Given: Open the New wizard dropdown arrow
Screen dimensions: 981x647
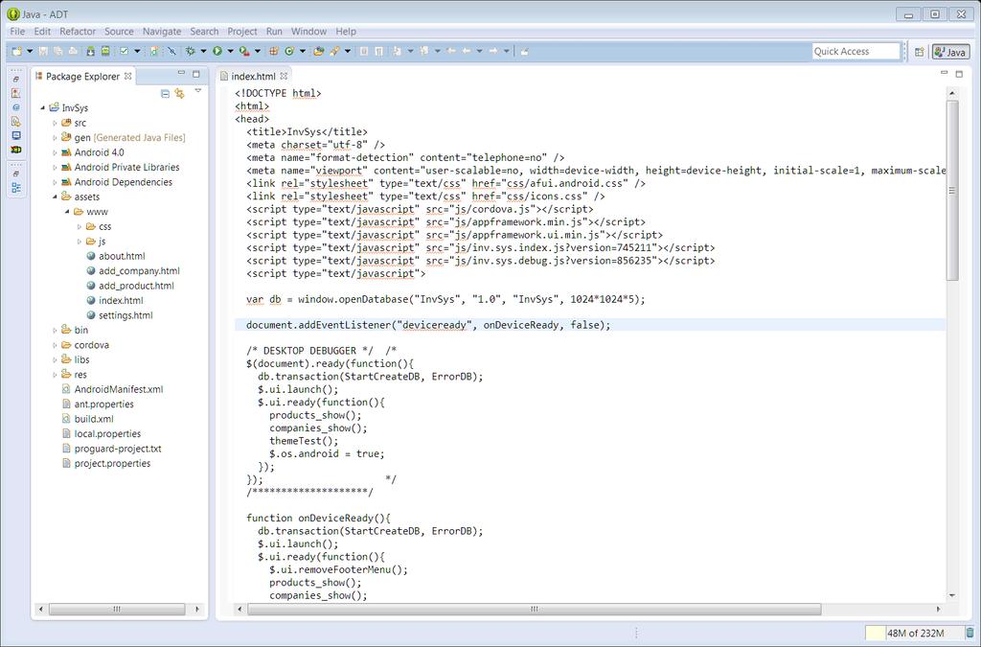Looking at the screenshot, I should pyautogui.click(x=30, y=52).
